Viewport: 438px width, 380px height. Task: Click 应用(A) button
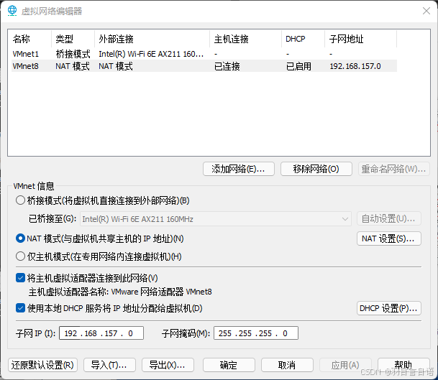coord(345,365)
